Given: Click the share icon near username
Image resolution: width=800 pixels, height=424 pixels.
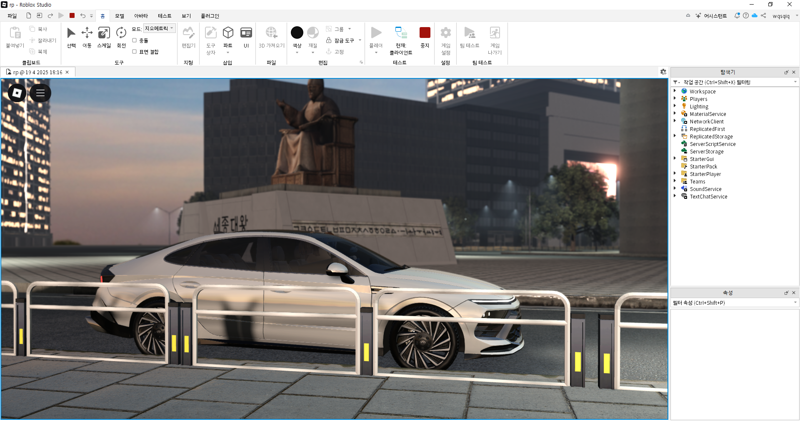Looking at the screenshot, I should (763, 15).
